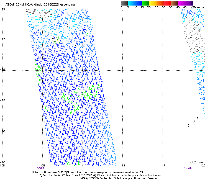
Task: Click the cyan-to-blue 5–15 knot color bar segment
Action: pyautogui.click(x=135, y=3)
